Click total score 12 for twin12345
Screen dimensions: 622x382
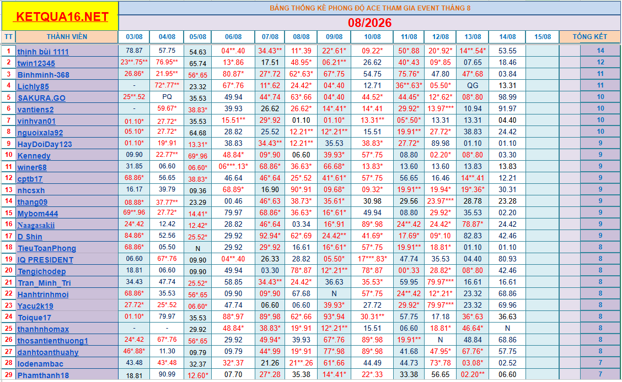point(600,62)
